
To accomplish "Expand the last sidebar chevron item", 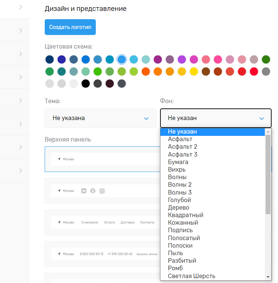I will tap(21, 170).
